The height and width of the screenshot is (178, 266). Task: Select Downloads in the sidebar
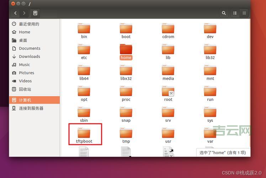click(x=29, y=56)
